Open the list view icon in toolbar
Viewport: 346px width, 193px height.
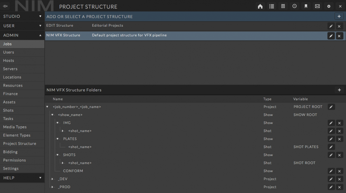(272, 6)
